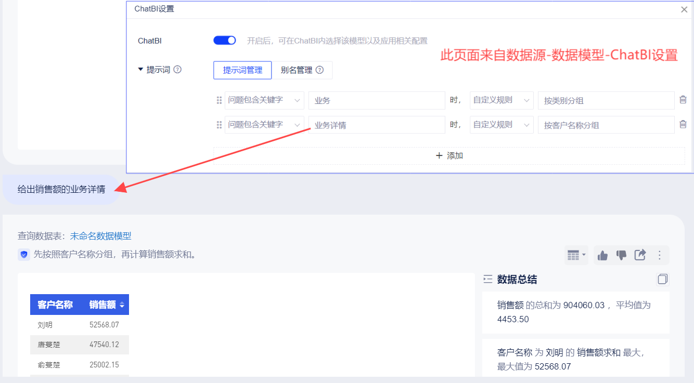This screenshot has width=694, height=383.
Task: Open the three-dot more options menu
Action: coord(660,255)
